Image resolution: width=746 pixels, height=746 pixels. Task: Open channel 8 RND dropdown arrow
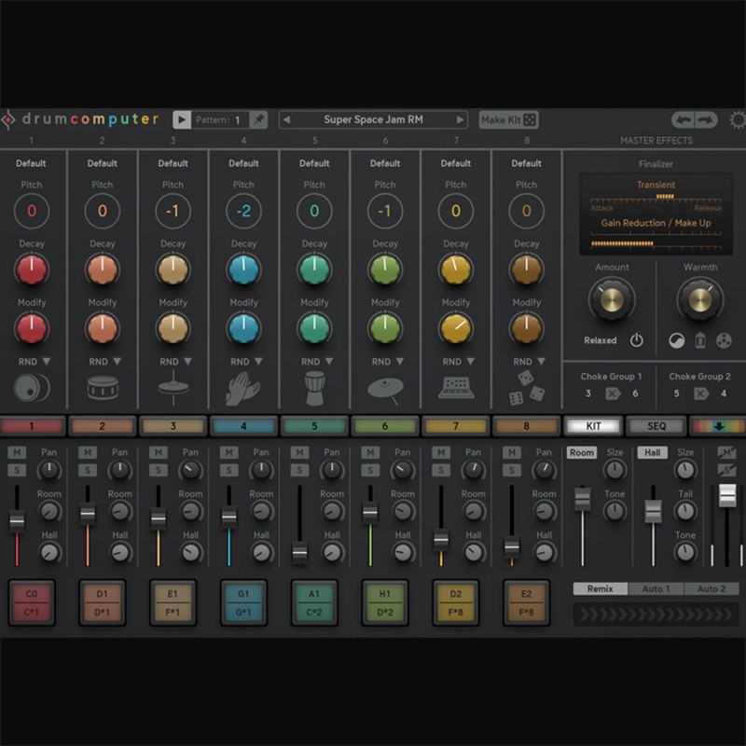[542, 361]
